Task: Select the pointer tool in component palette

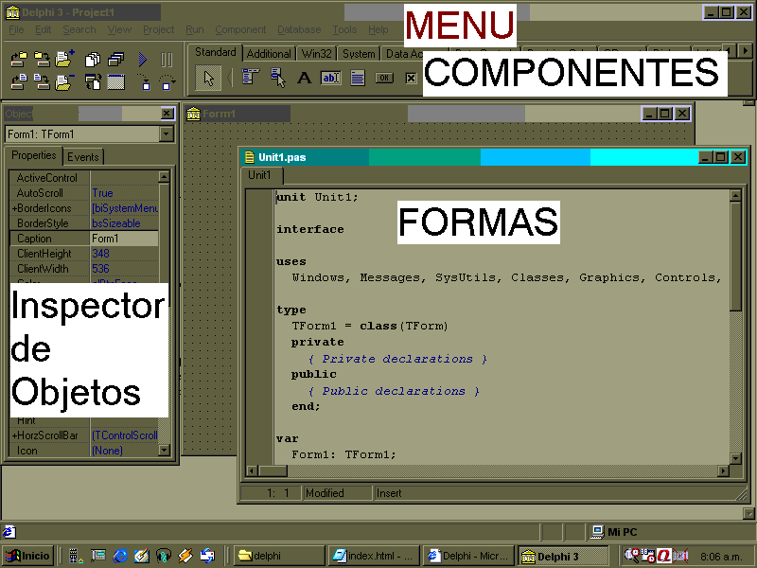Action: (208, 78)
